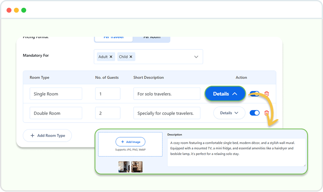
Task: Edit the Single Room type field
Action: (56, 94)
